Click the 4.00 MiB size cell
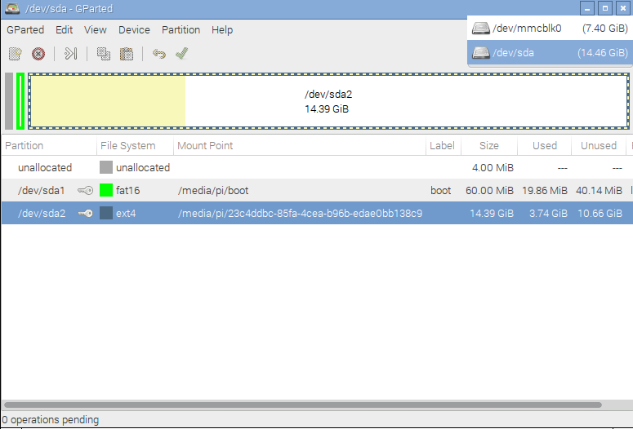 (493, 168)
